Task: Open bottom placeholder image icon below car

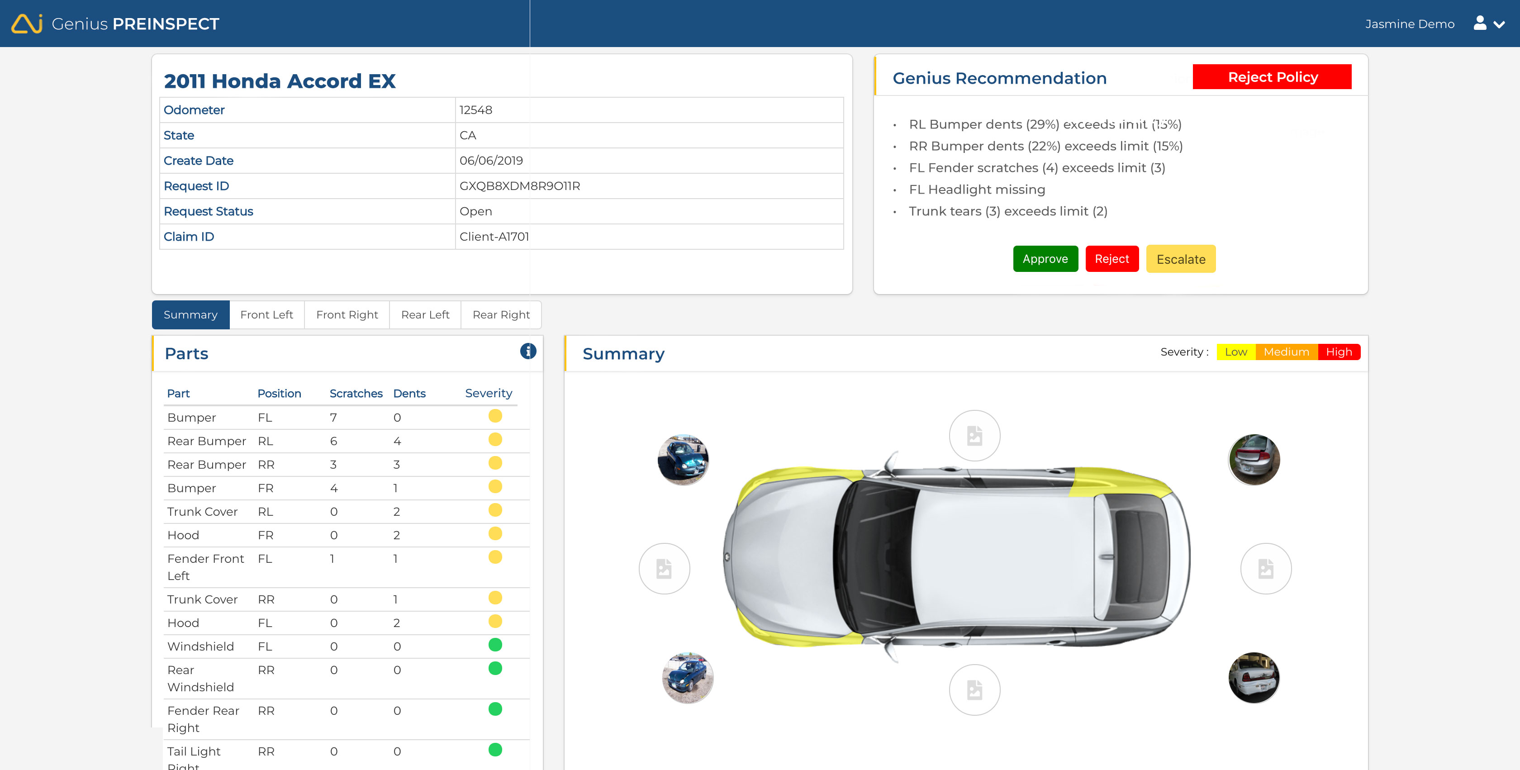Action: pyautogui.click(x=975, y=690)
